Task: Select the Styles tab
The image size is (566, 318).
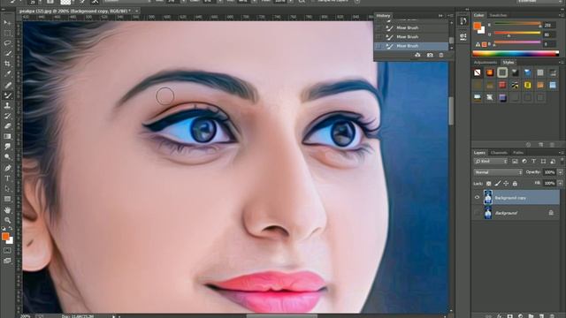Action: (509, 63)
